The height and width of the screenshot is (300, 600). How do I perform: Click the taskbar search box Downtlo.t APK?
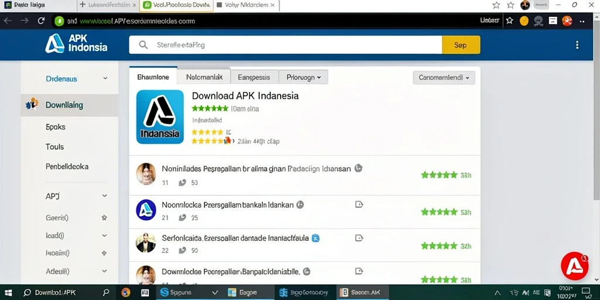(67, 293)
